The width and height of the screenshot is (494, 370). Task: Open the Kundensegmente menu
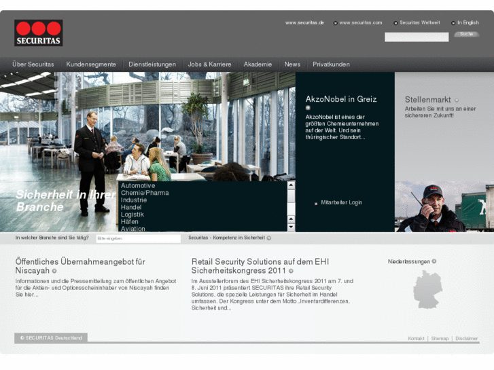[91, 64]
